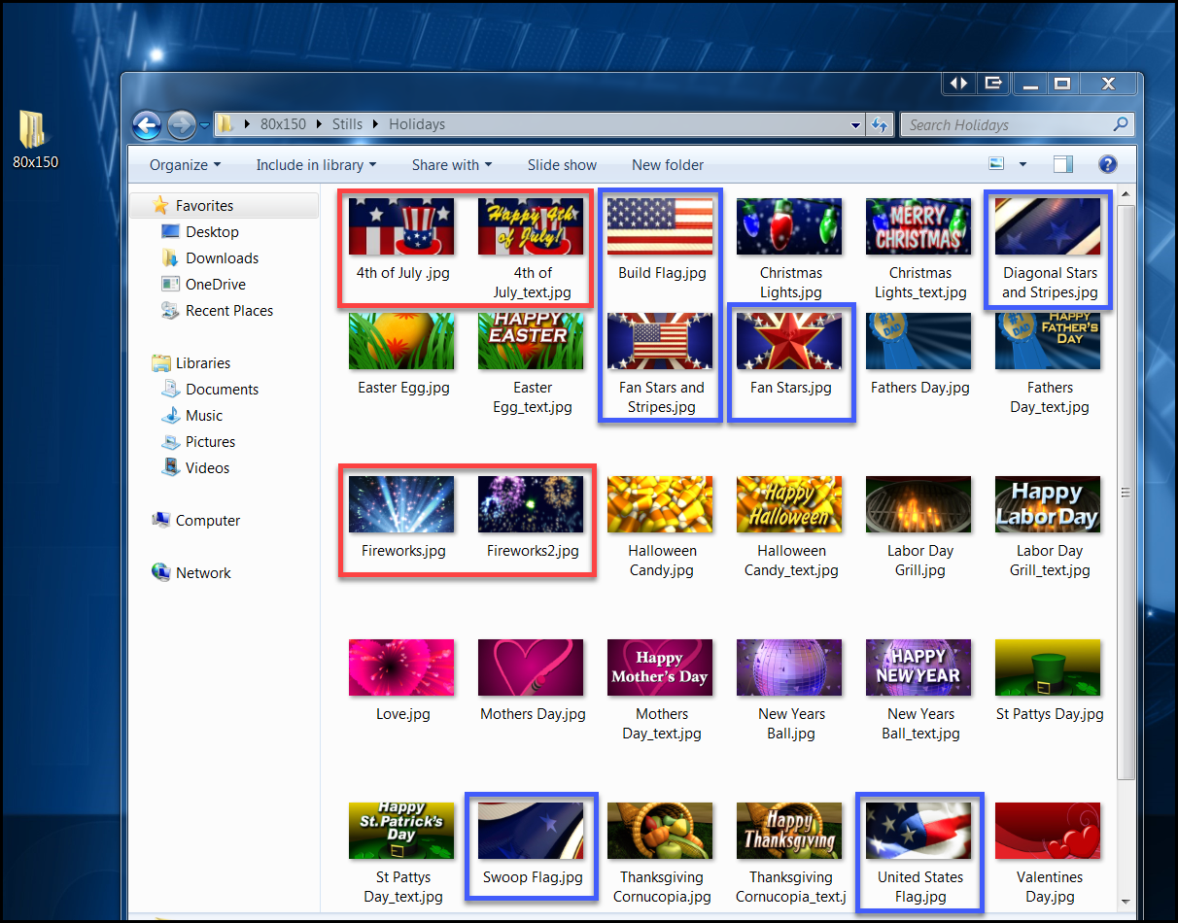Select the Easter Egg.jpg thumbnail
This screenshot has height=923, width=1178.
pos(401,341)
